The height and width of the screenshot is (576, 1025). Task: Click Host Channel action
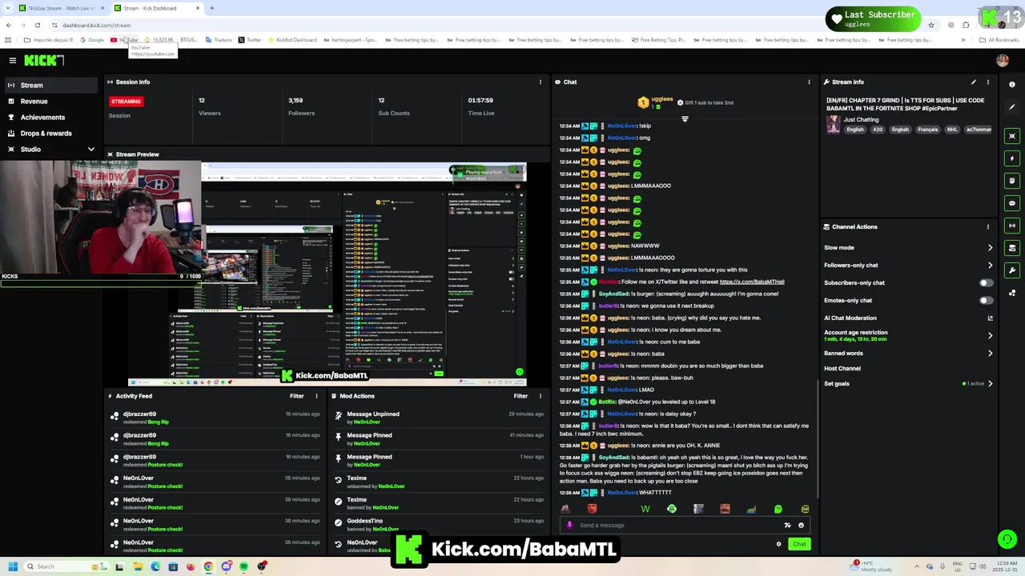[x=842, y=369]
